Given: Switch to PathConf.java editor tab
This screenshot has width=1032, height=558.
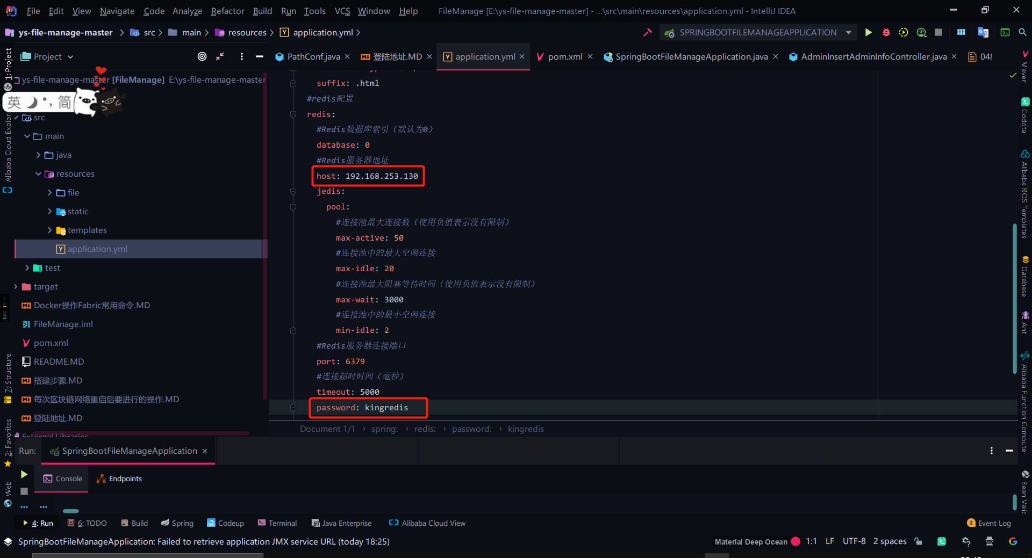Looking at the screenshot, I should point(313,56).
